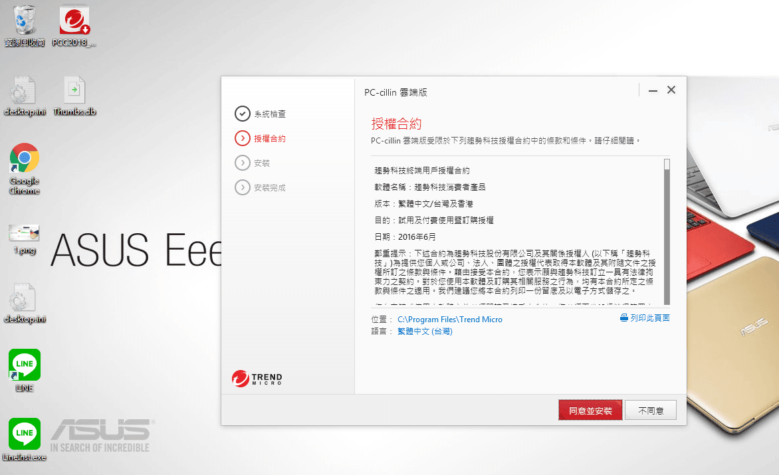This screenshot has width=779, height=475.
Task: Select the Thumbs.db file icon
Action: point(74,95)
